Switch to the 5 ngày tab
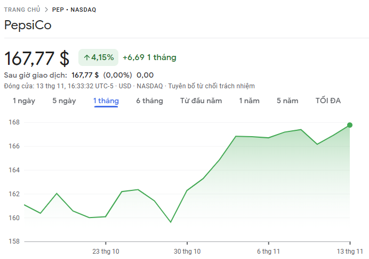The height and width of the screenshot is (259, 369). (x=64, y=101)
